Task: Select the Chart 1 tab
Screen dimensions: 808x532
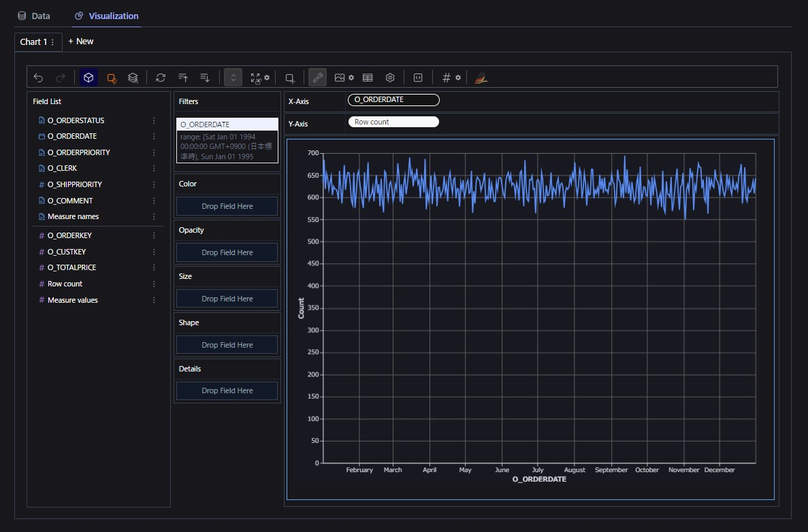Action: [x=33, y=41]
